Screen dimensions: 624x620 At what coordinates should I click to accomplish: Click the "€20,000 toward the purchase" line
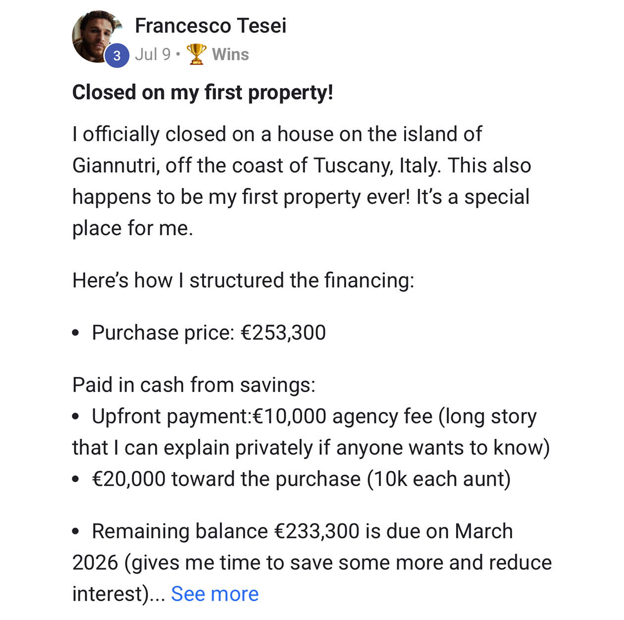pos(226,479)
